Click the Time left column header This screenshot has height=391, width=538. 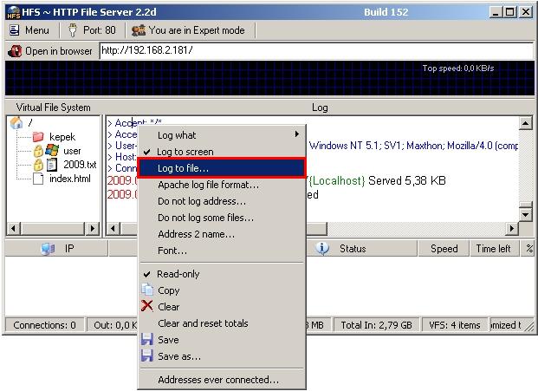point(494,249)
